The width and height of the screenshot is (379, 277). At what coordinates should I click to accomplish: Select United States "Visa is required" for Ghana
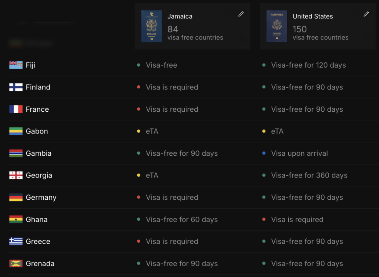(x=297, y=220)
